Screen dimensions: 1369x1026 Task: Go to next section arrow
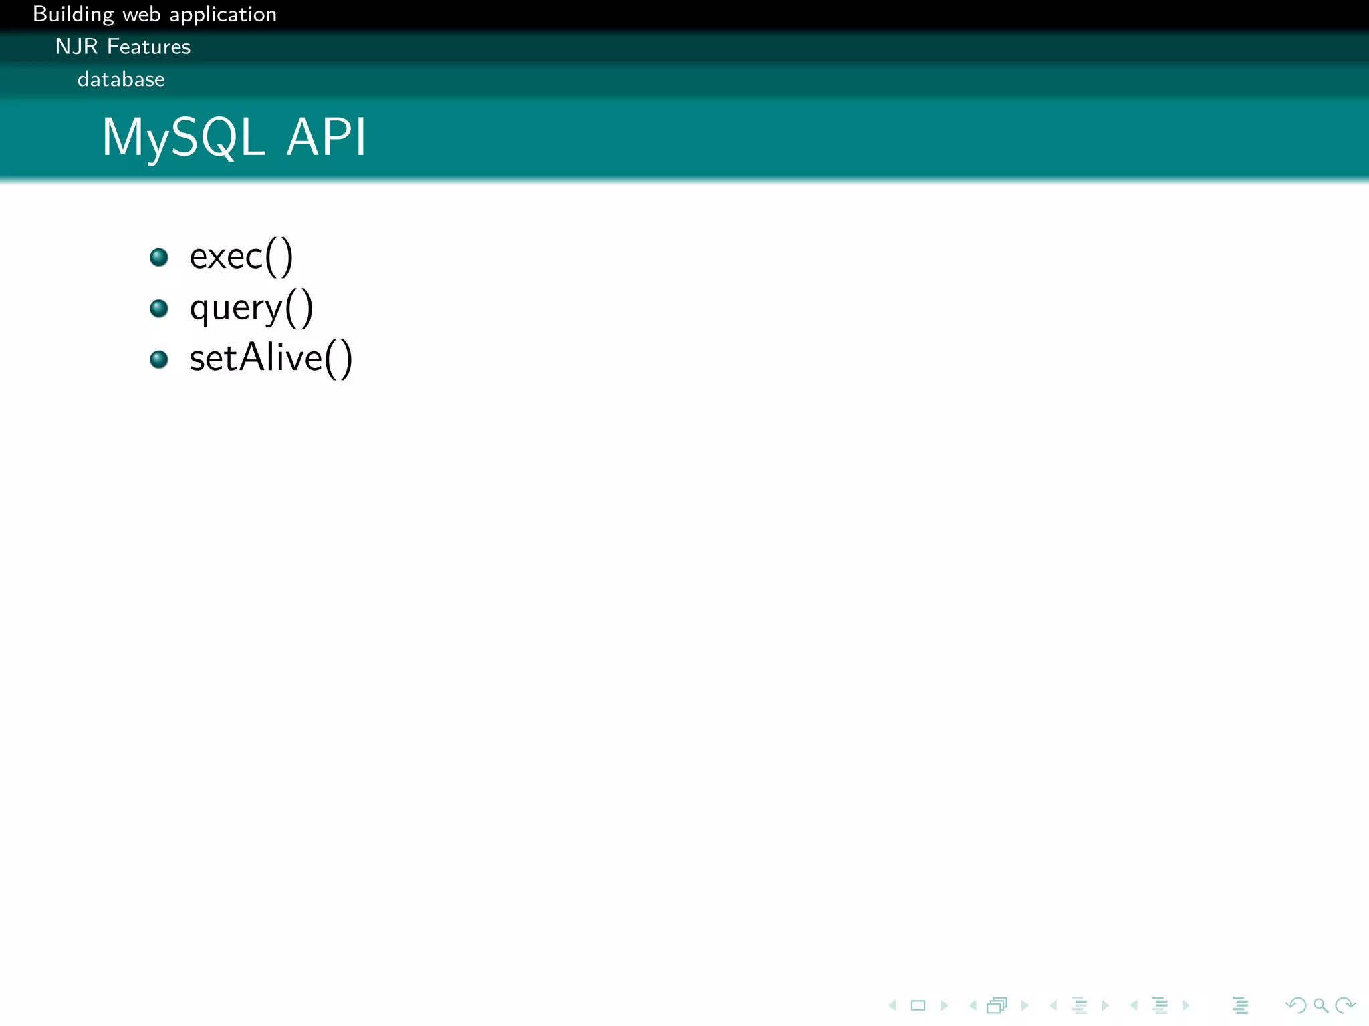point(1186,1005)
